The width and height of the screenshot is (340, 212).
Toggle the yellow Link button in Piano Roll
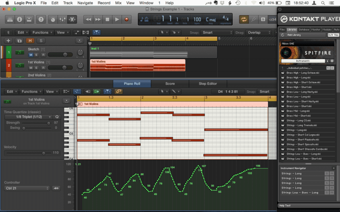[x=118, y=92]
